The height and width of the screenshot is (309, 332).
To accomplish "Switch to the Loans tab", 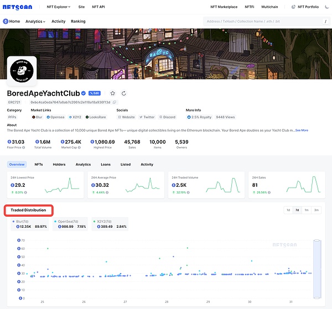I will [x=105, y=164].
